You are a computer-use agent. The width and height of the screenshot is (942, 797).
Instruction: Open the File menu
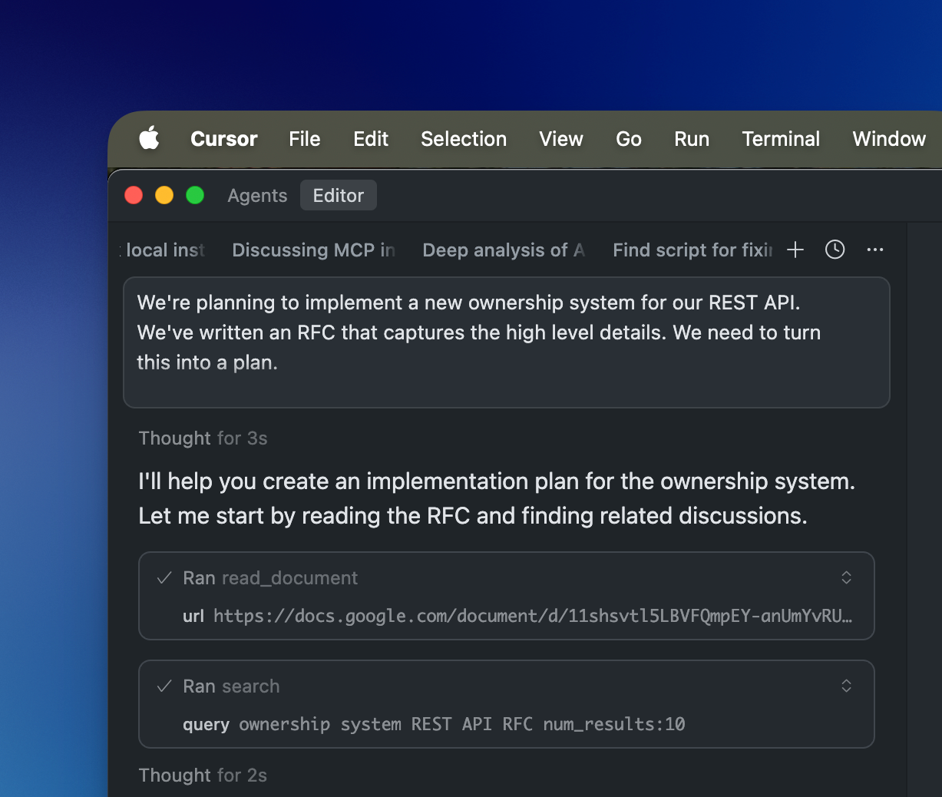tap(304, 139)
